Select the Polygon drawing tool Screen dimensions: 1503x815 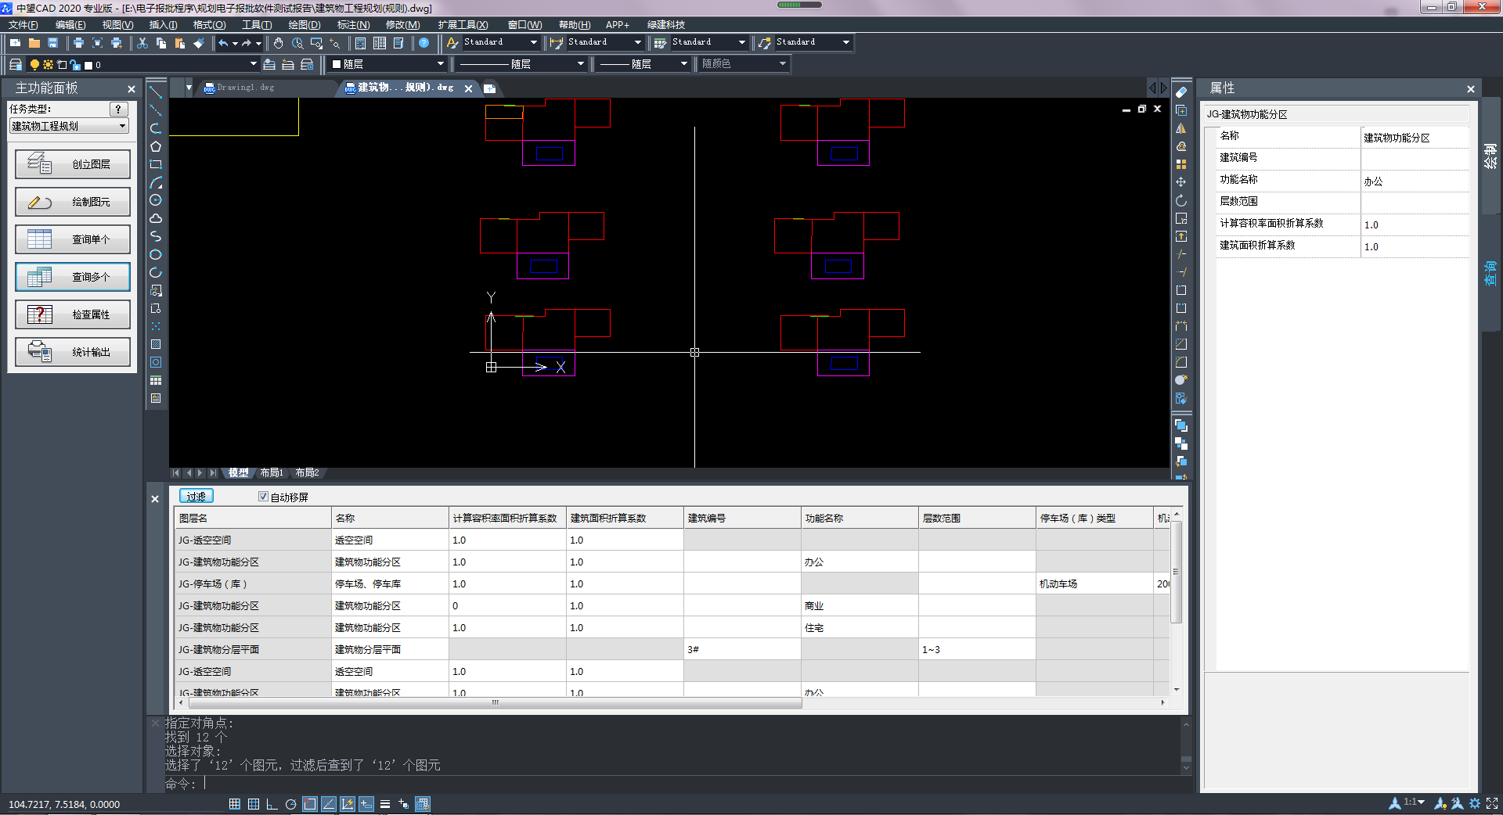pos(156,146)
